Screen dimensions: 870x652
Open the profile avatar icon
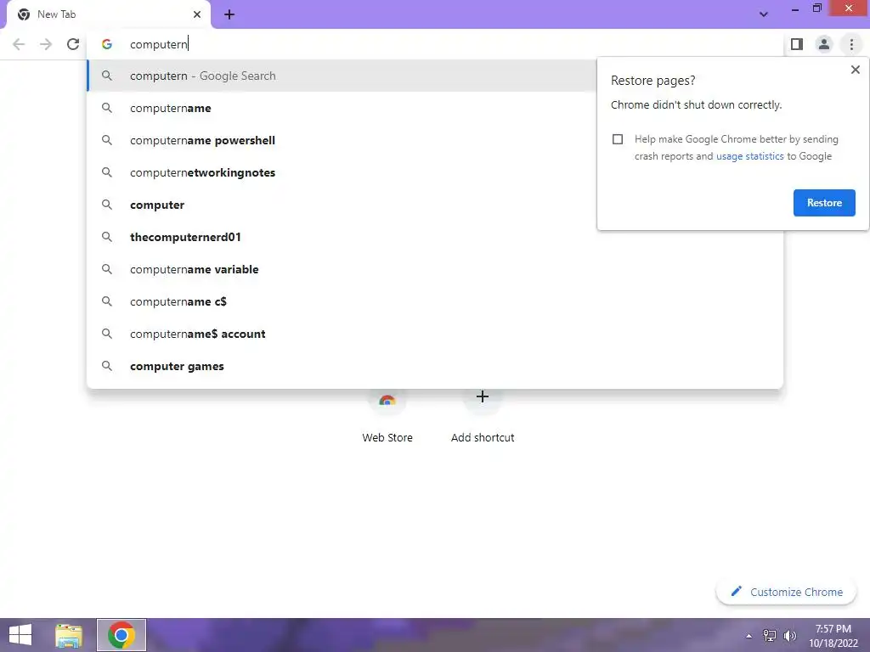tap(824, 44)
